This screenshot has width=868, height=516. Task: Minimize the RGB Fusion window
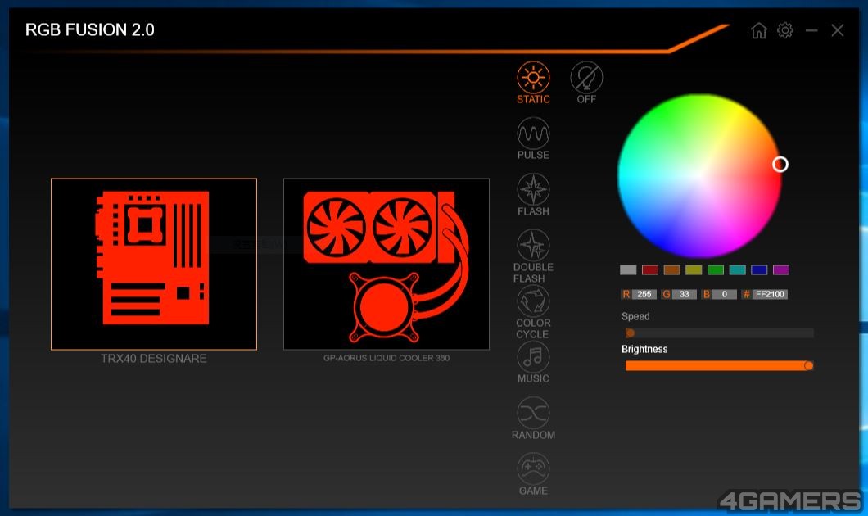point(811,30)
